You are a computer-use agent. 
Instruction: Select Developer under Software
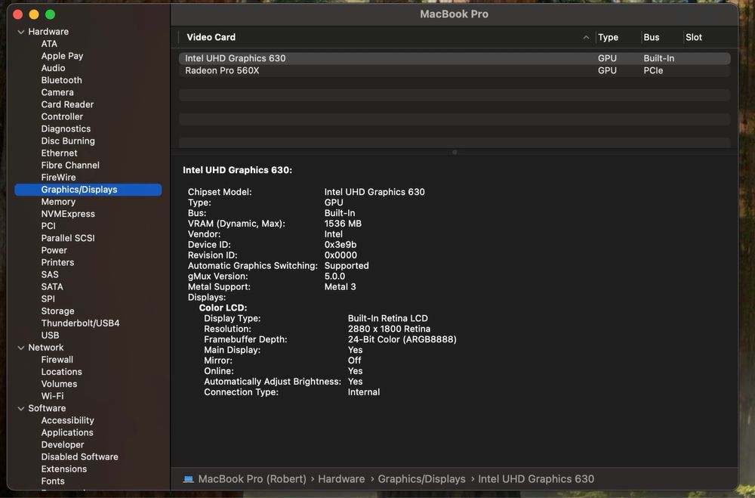pos(63,444)
